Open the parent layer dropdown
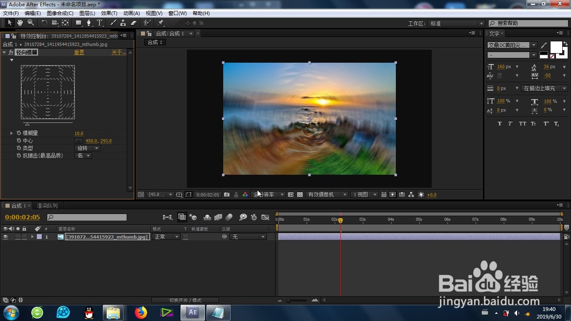Viewport: 571px width, 321px height. pyautogui.click(x=248, y=237)
